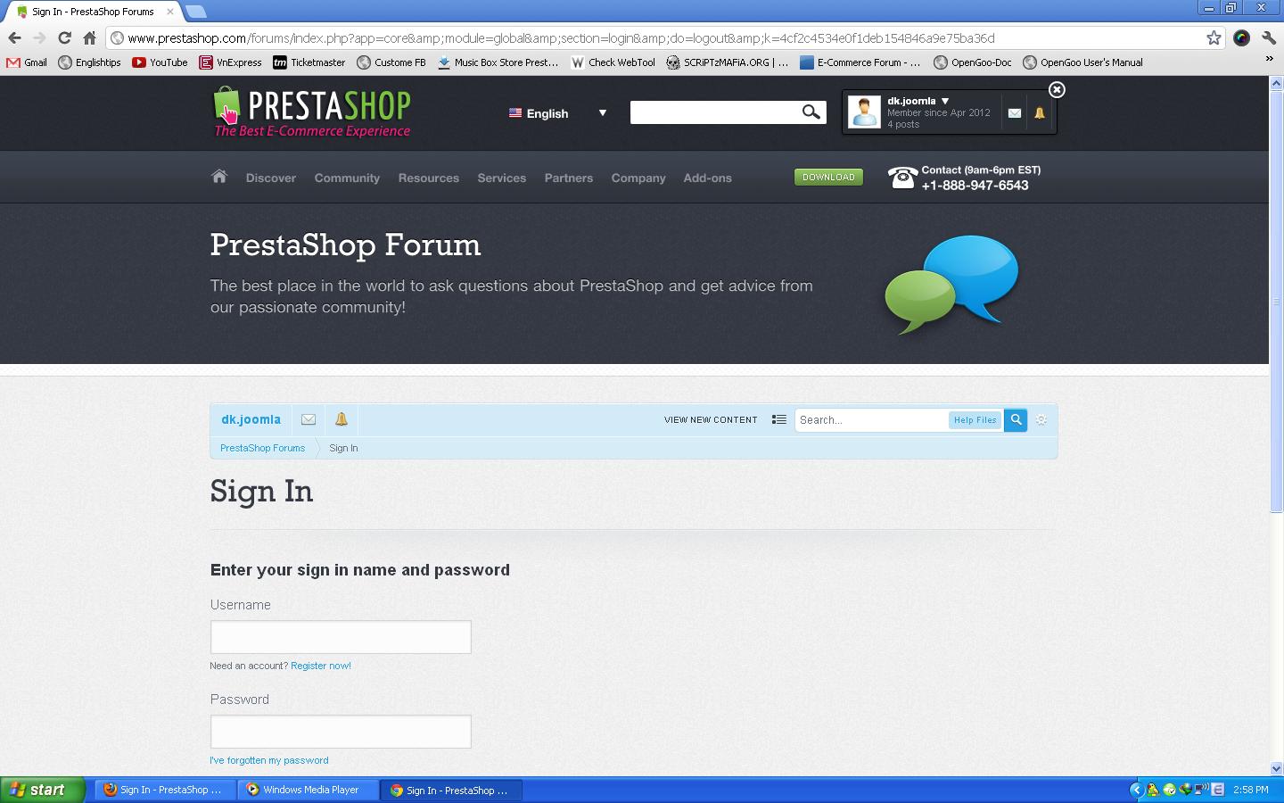Open forum messenger envelope icon
The image size is (1284, 803).
[x=309, y=419]
